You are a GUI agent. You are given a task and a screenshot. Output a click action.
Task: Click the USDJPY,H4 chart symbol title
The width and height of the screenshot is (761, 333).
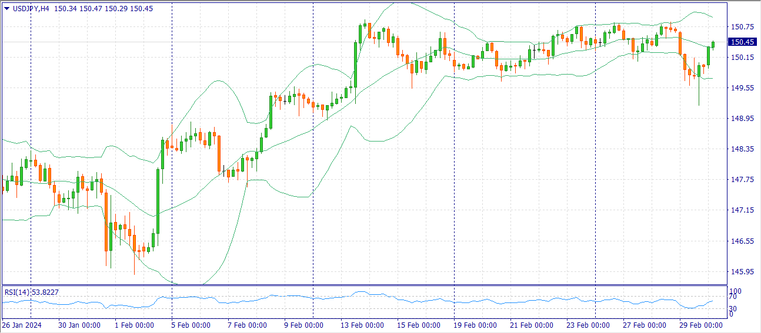tap(32, 8)
